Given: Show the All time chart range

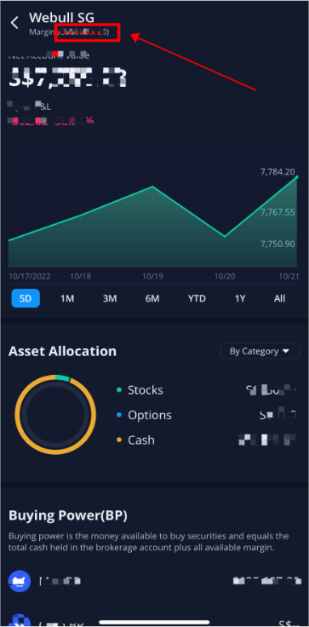Looking at the screenshot, I should point(280,298).
